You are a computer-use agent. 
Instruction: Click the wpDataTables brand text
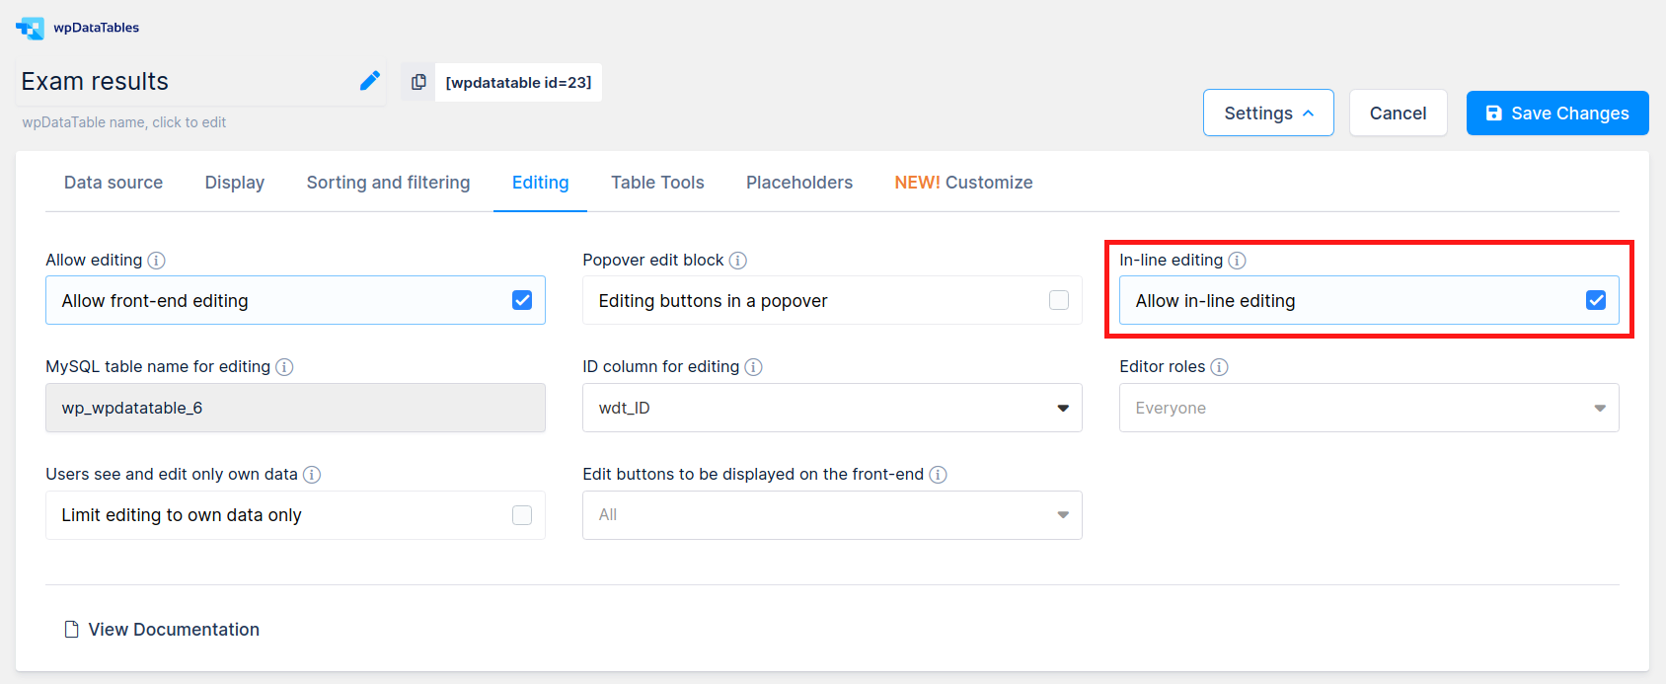click(x=96, y=28)
